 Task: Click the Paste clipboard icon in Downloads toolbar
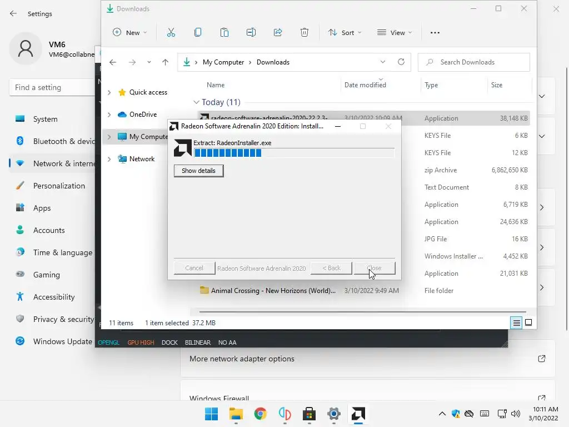[x=224, y=33]
